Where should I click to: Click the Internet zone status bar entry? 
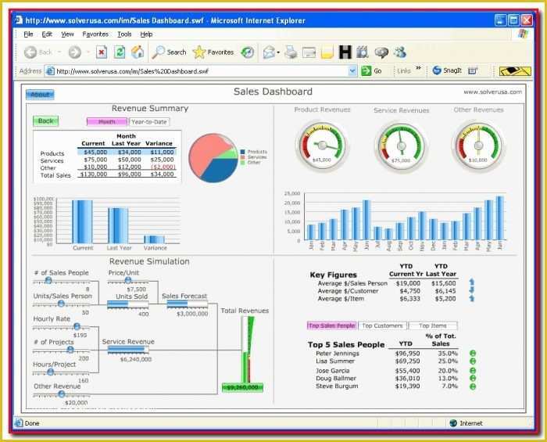pyautogui.click(x=466, y=423)
